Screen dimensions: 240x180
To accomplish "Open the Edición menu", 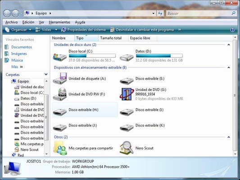I will coord(28,22).
